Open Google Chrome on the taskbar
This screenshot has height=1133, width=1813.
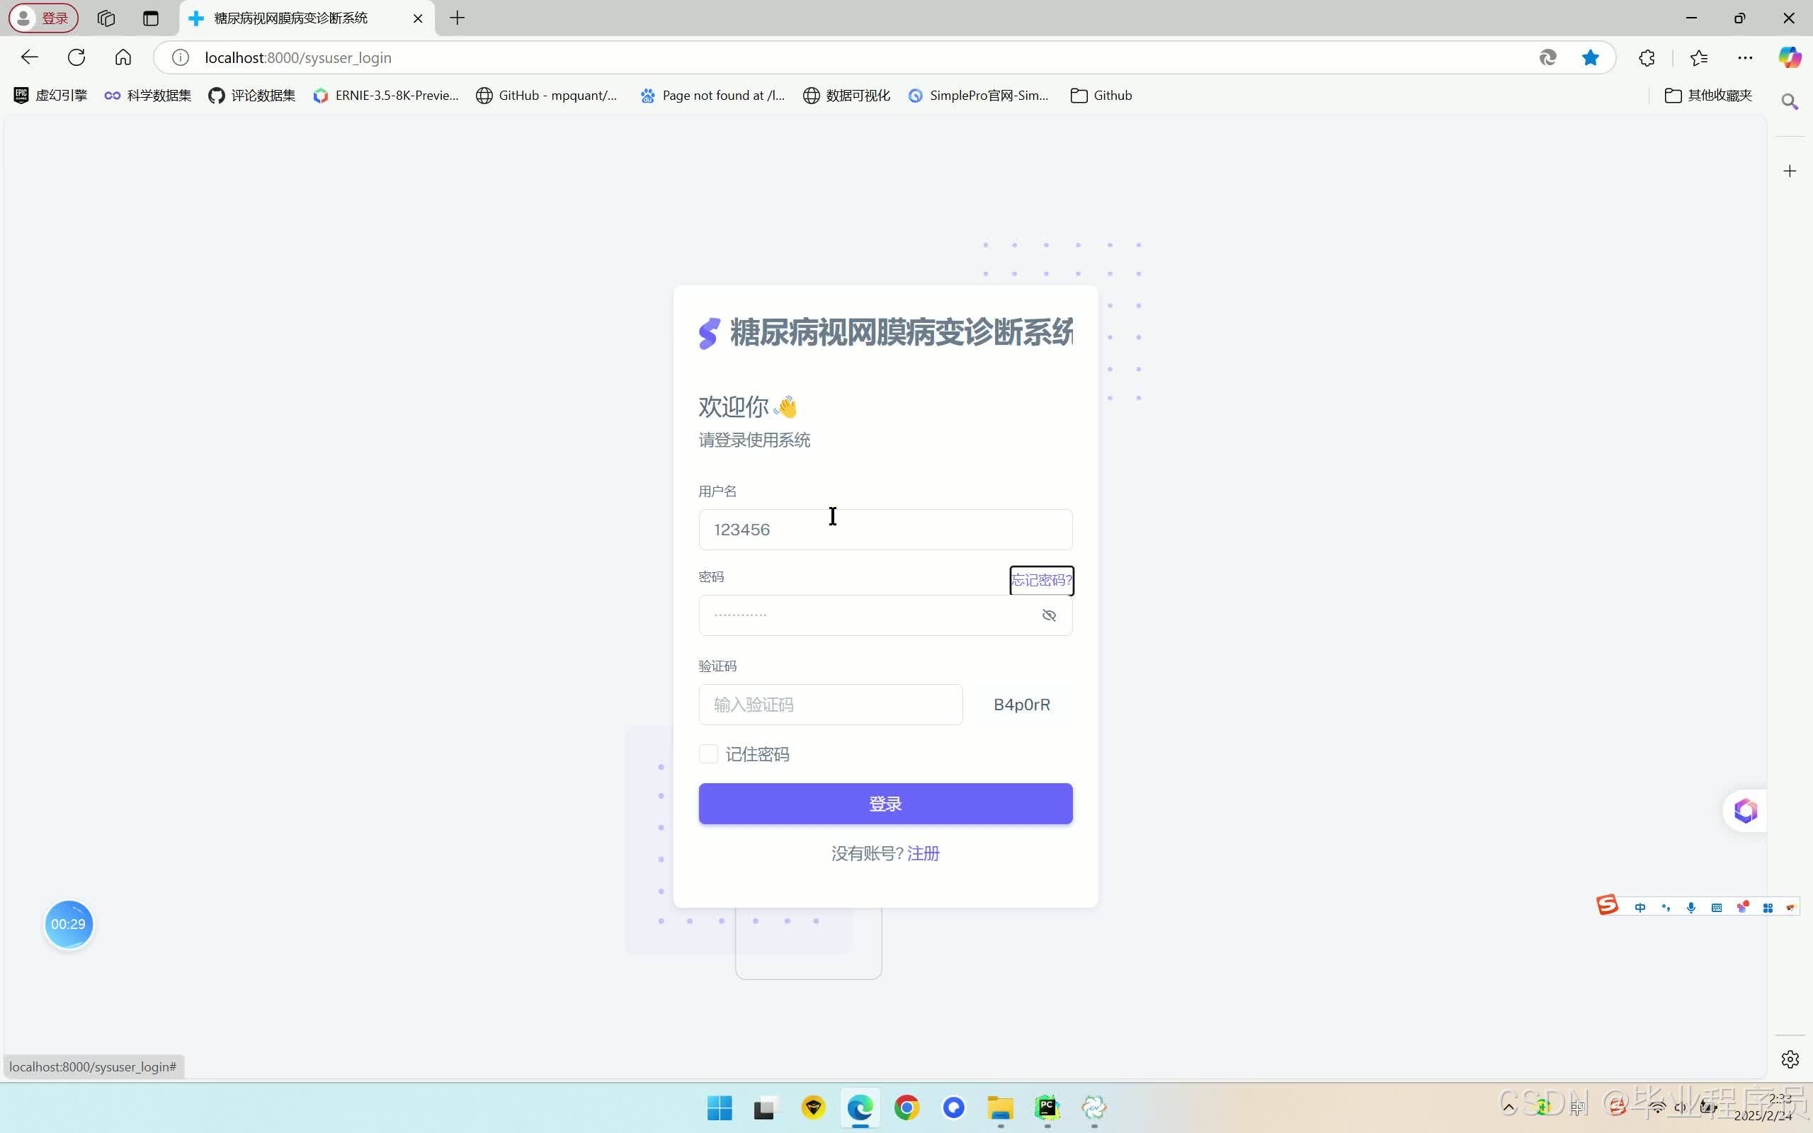(906, 1108)
